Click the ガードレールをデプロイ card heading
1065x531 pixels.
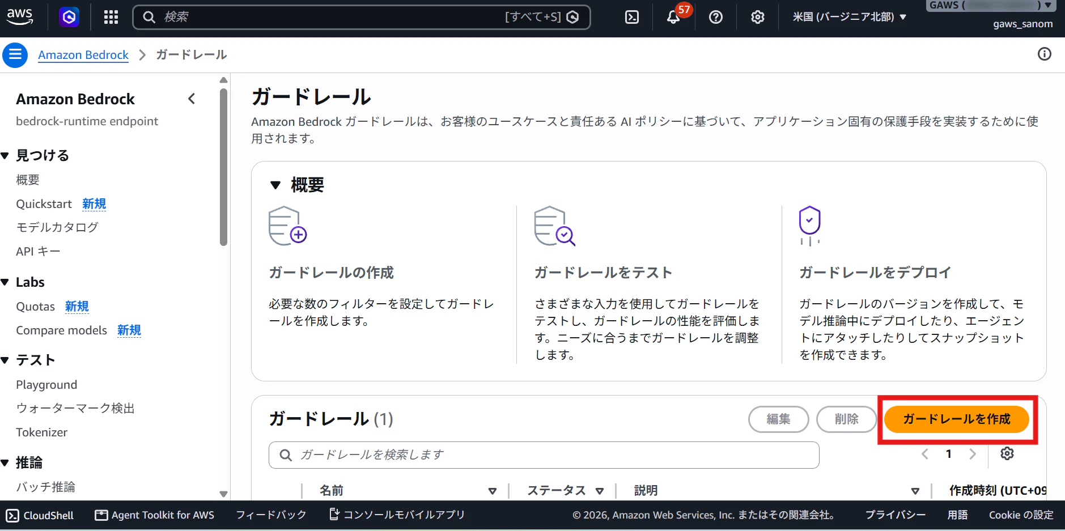tap(875, 273)
